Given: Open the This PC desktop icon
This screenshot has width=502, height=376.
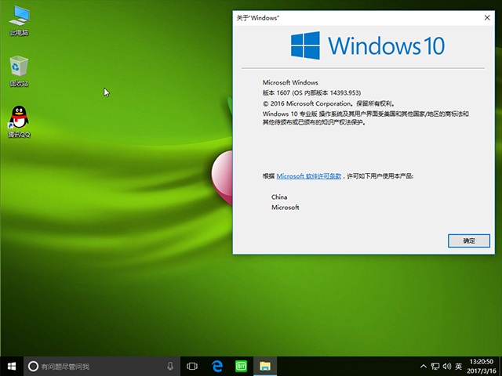Looking at the screenshot, I should pyautogui.click(x=19, y=19).
